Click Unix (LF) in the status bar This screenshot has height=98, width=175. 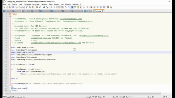[151, 97]
